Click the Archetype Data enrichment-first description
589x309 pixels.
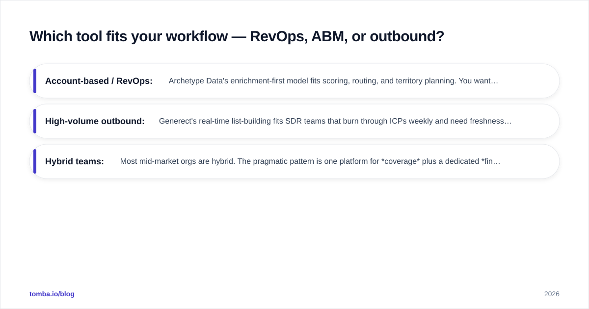tap(333, 81)
